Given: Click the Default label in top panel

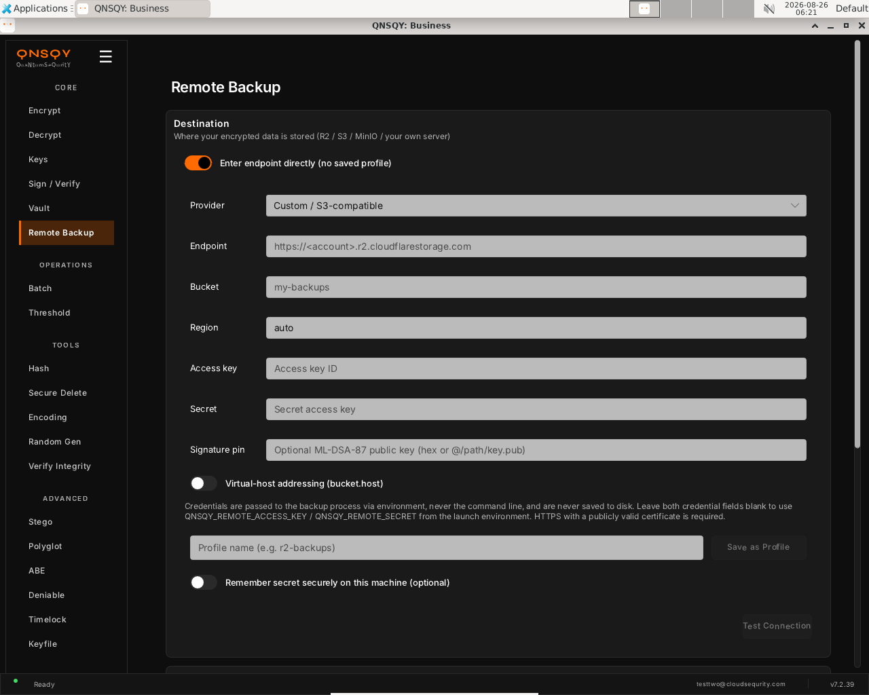Looking at the screenshot, I should (x=851, y=8).
